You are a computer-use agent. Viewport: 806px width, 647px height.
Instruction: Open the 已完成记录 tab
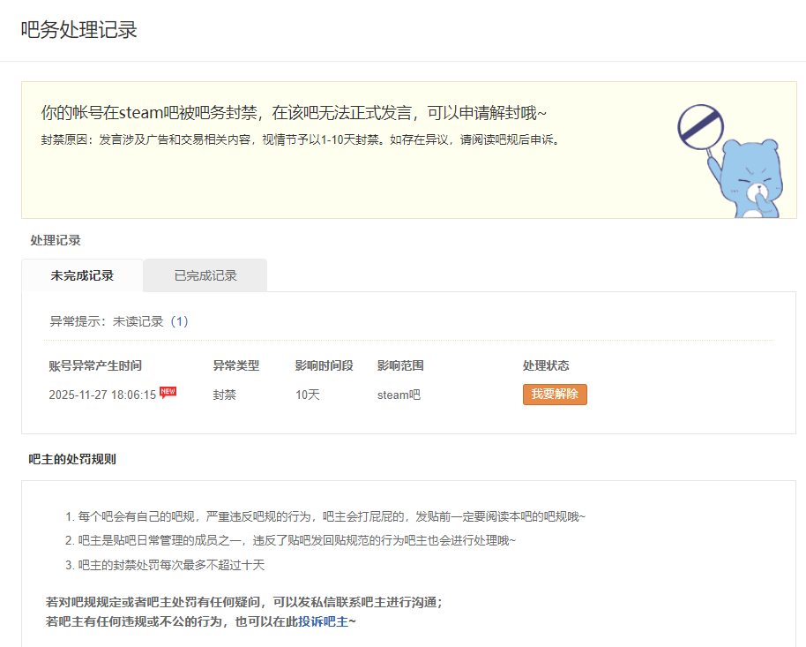[205, 275]
